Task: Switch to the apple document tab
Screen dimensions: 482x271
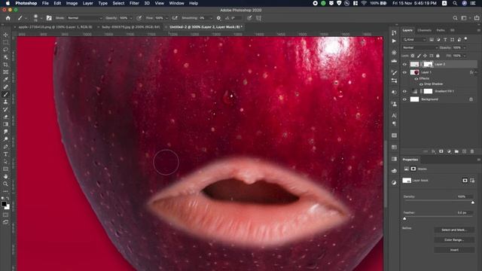Action: 55,27
